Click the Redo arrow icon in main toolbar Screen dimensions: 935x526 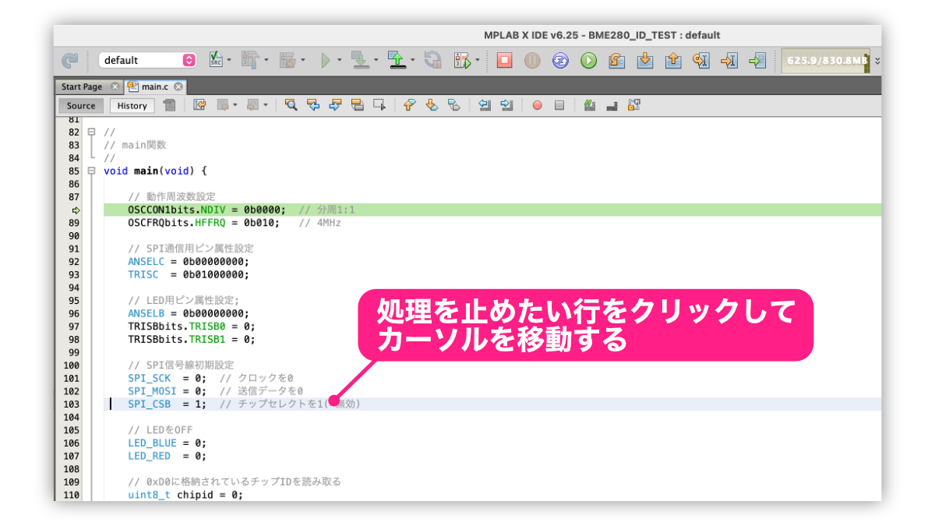(70, 60)
